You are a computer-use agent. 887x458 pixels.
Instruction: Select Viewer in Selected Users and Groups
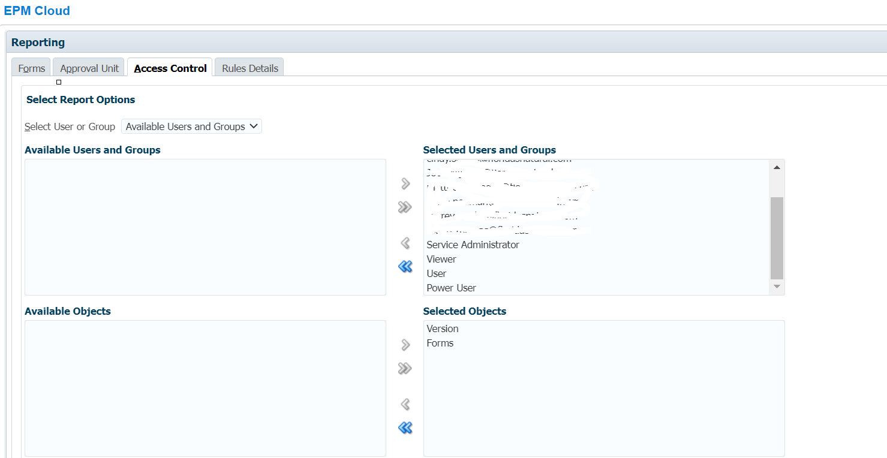pos(441,259)
